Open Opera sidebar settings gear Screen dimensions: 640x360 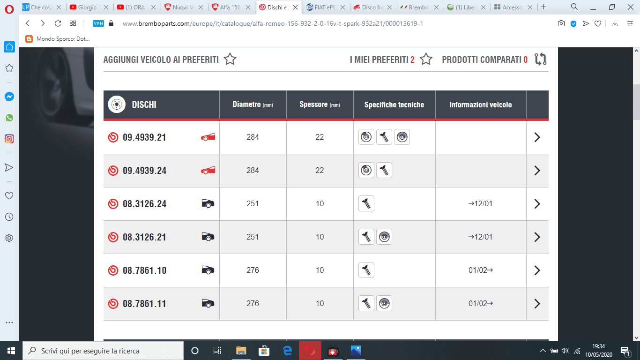[9, 238]
